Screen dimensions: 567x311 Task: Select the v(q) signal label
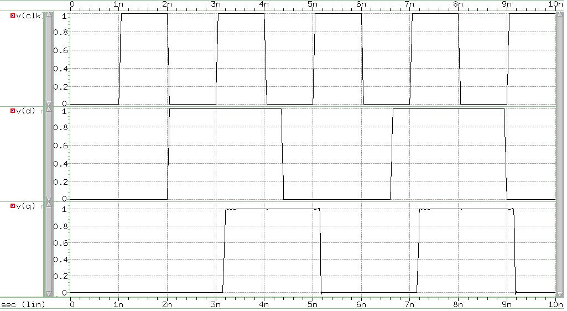pos(26,206)
